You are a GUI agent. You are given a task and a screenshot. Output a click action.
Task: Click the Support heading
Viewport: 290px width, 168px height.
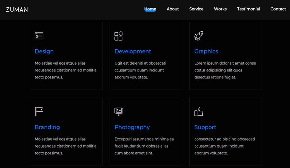pyautogui.click(x=205, y=127)
